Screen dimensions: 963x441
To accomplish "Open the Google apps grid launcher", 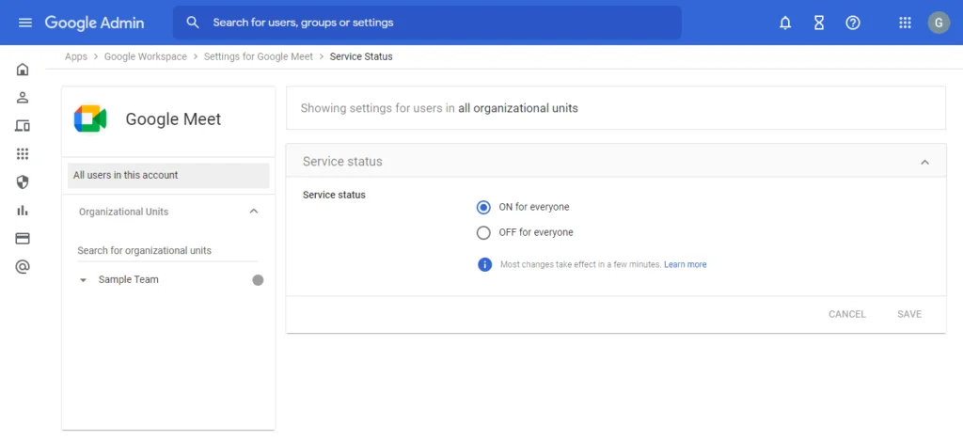I will pos(905,23).
